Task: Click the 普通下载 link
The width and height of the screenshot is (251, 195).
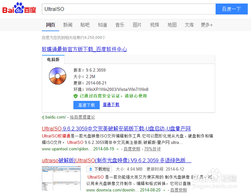Action: tap(111, 105)
